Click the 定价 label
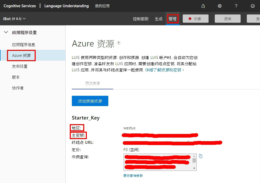This screenshot has width=260, height=183. click(76, 150)
